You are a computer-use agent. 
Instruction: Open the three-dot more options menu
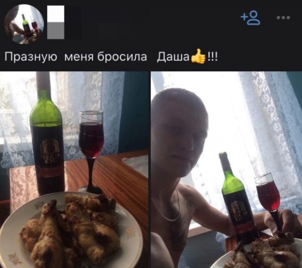[x=283, y=18]
